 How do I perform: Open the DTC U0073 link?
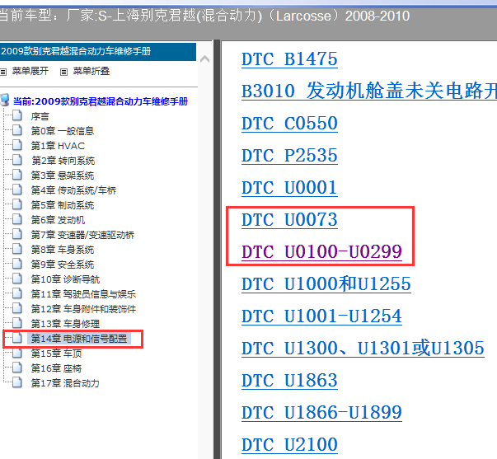click(x=289, y=220)
